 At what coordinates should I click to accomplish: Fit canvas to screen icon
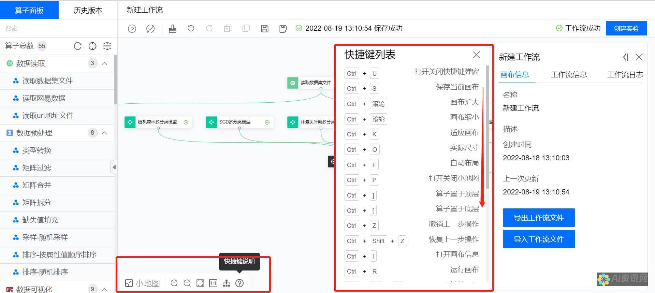click(200, 283)
